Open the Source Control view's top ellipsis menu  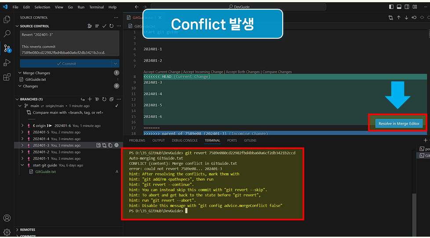coord(116,18)
